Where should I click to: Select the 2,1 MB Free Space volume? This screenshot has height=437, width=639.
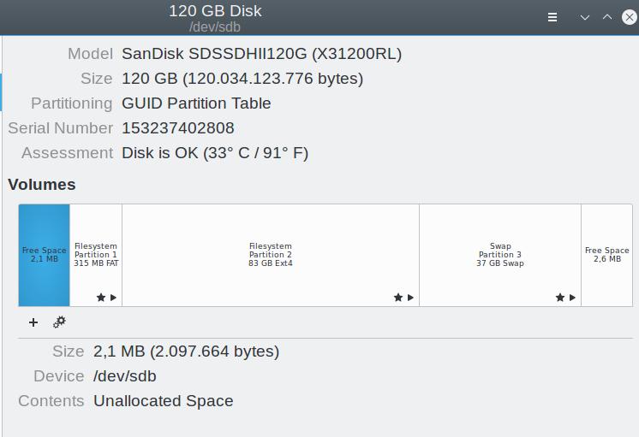coord(45,255)
